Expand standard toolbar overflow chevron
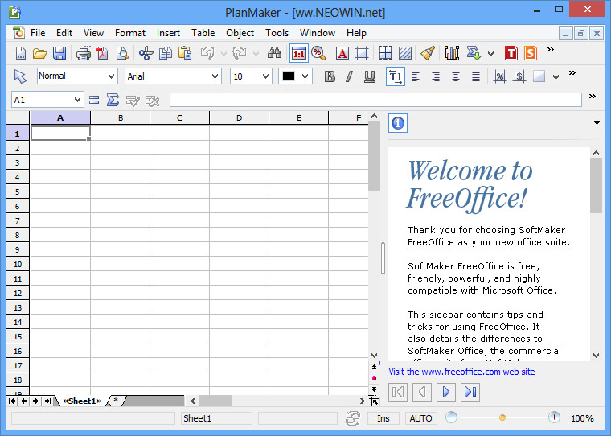Image resolution: width=611 pixels, height=436 pixels. pyautogui.click(x=550, y=50)
